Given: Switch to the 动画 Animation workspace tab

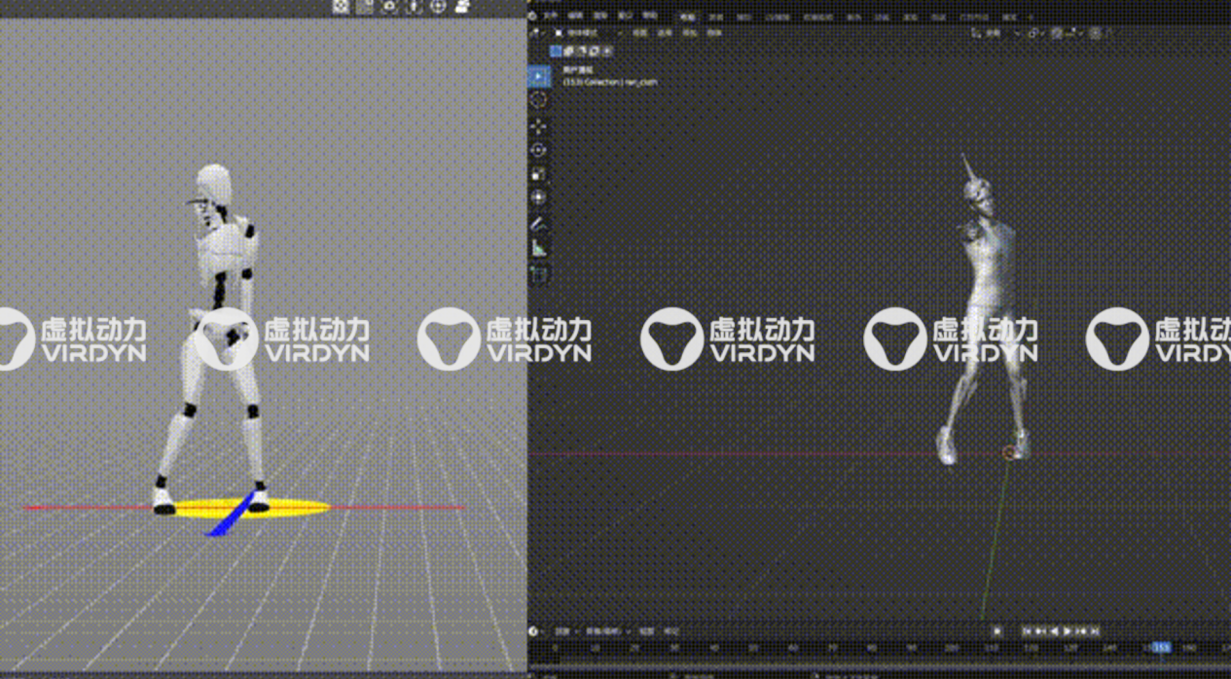Looking at the screenshot, I should click(882, 17).
